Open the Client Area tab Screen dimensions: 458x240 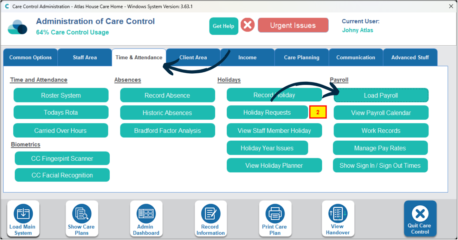tap(193, 58)
